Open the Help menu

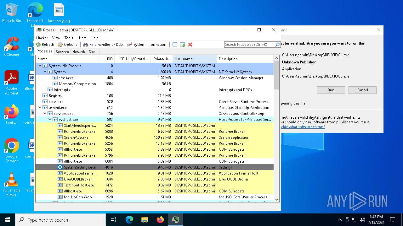pos(94,38)
